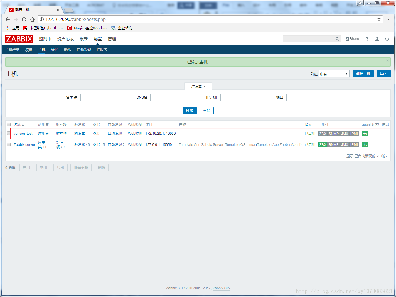
Task: Collapse the 过滤器 filter panel
Action: click(198, 87)
